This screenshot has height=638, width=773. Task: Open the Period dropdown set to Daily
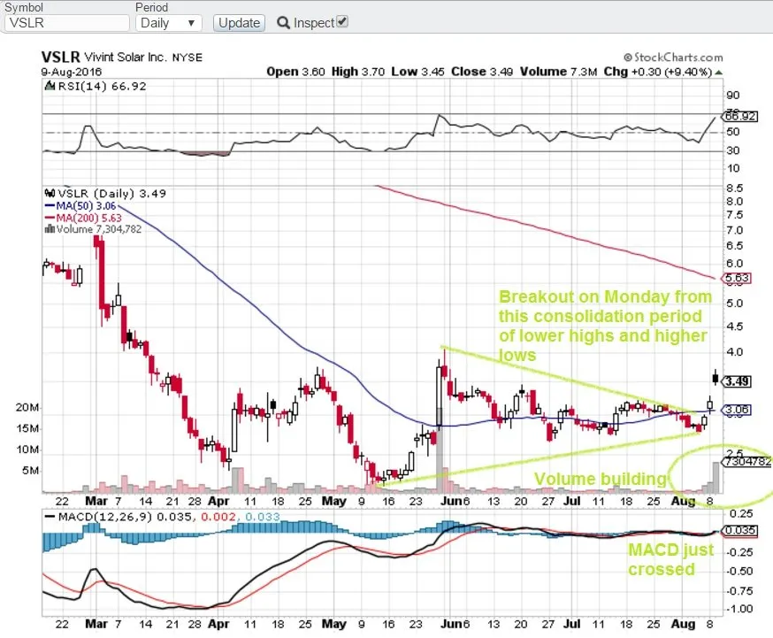click(169, 23)
